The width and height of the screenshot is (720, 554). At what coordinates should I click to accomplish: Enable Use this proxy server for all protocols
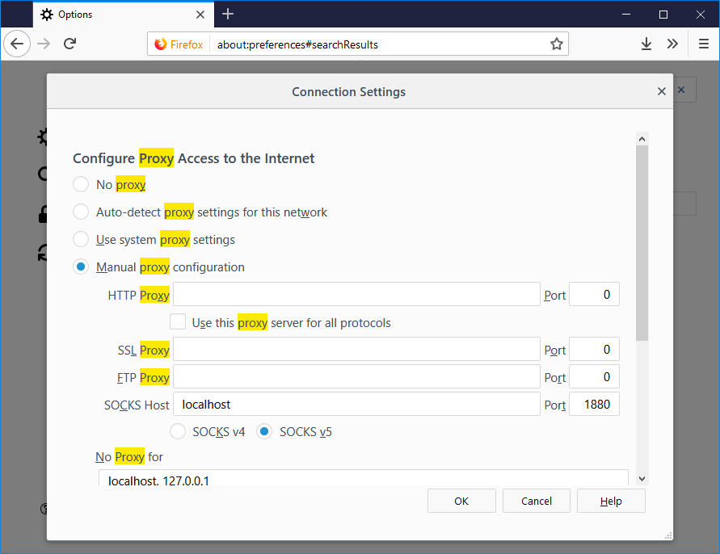[179, 322]
